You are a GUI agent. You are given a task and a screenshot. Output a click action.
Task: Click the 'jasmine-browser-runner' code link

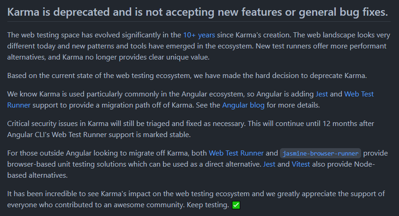(320, 153)
